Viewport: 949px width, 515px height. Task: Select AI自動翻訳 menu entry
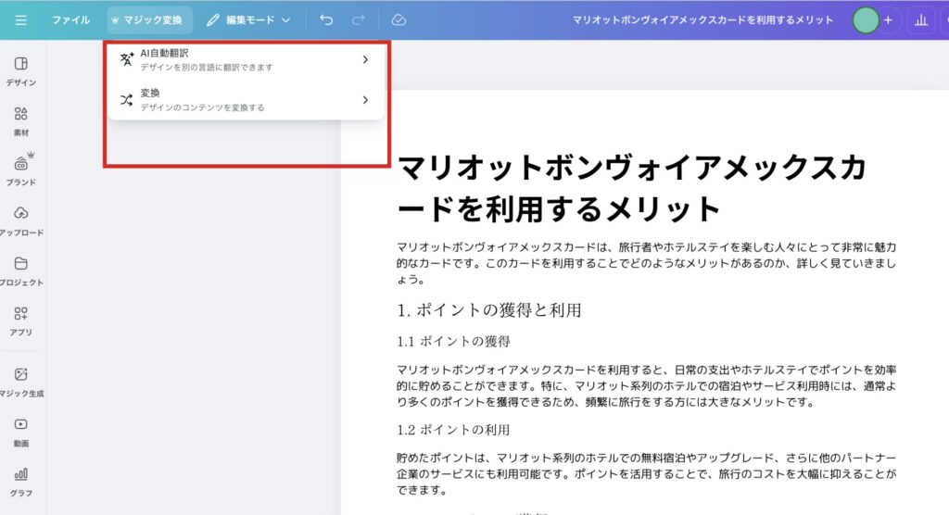pos(246,60)
